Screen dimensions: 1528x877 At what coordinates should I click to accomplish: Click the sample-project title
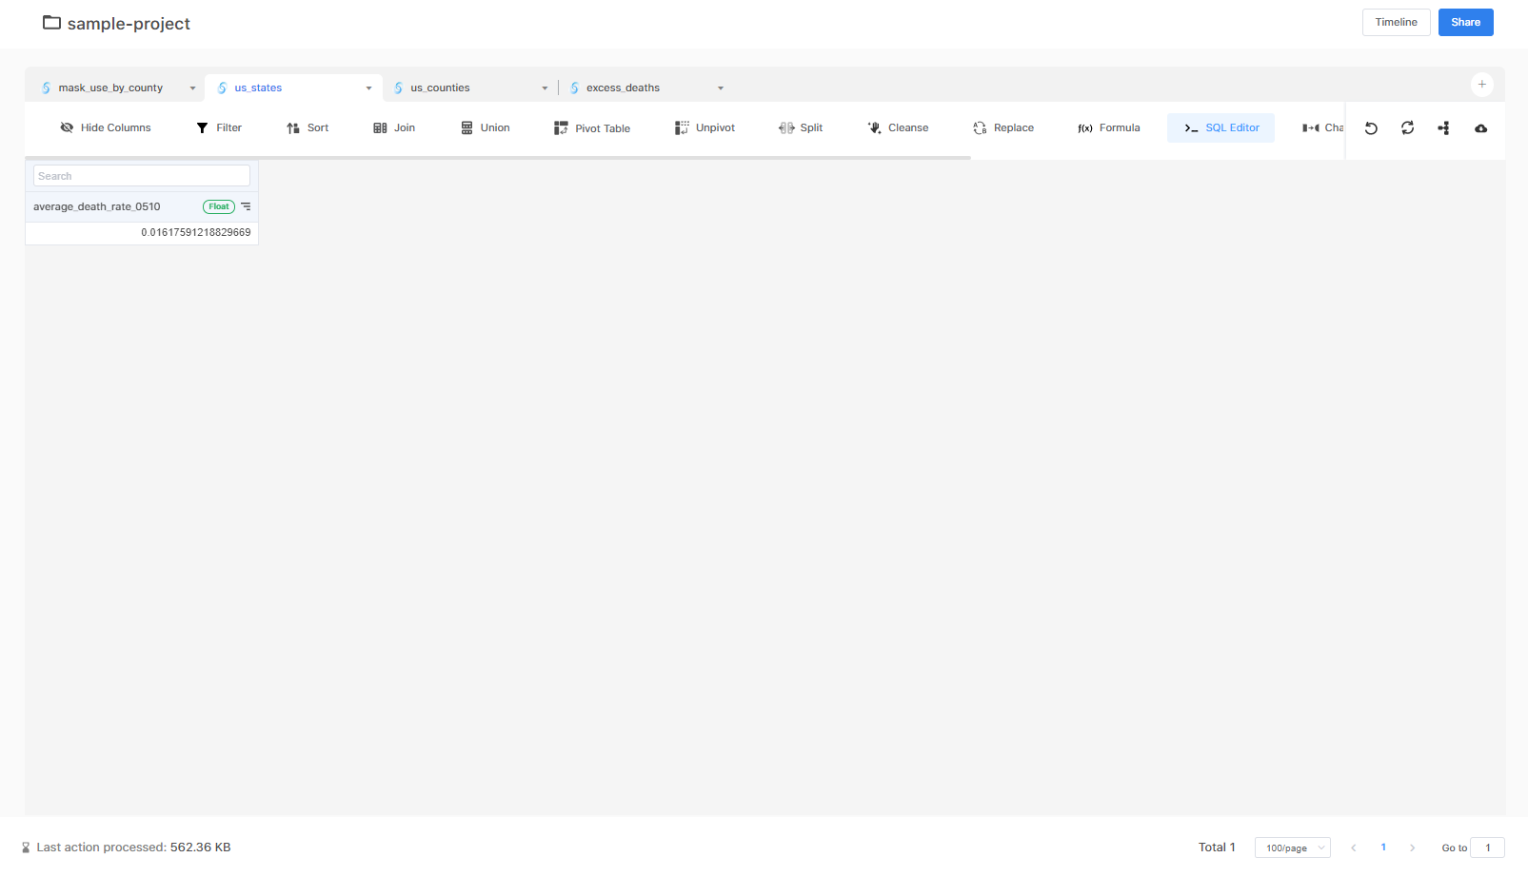[x=129, y=24]
